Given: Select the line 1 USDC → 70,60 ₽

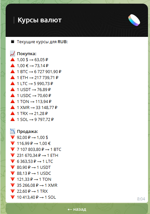Looking at the screenshot, I should [34, 96].
